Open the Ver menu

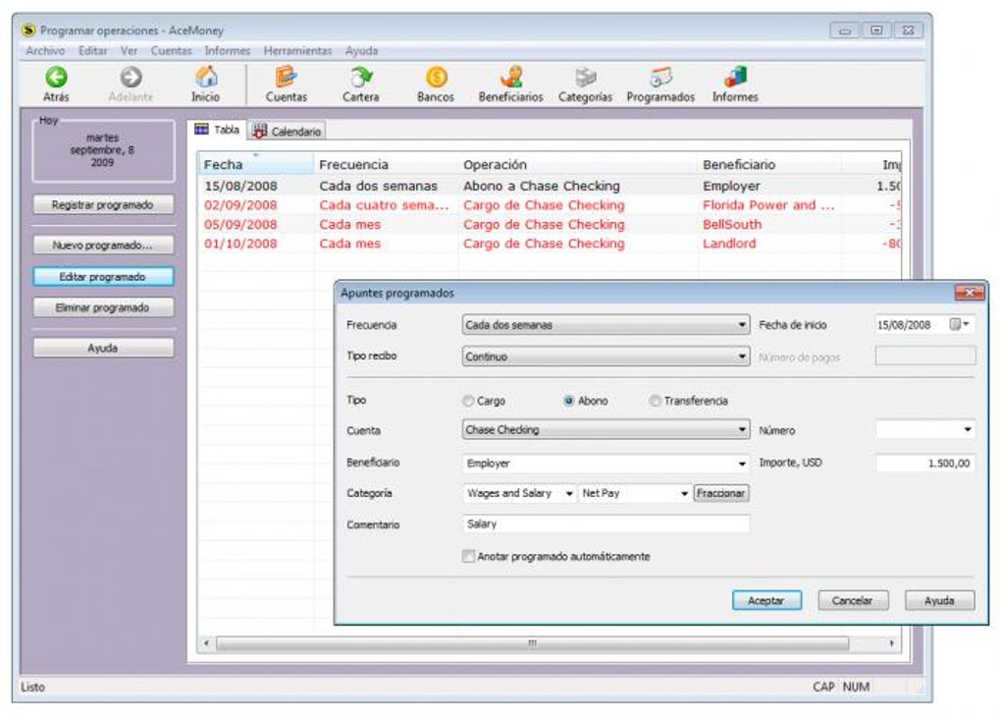[x=129, y=50]
